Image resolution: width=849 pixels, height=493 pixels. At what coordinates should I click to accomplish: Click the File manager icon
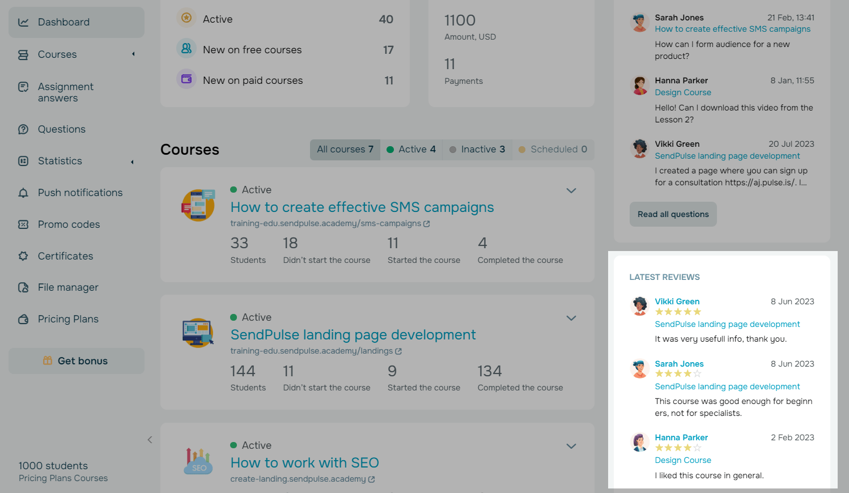coord(23,287)
